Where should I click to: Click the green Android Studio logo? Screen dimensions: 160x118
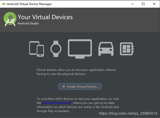[x=10, y=19]
